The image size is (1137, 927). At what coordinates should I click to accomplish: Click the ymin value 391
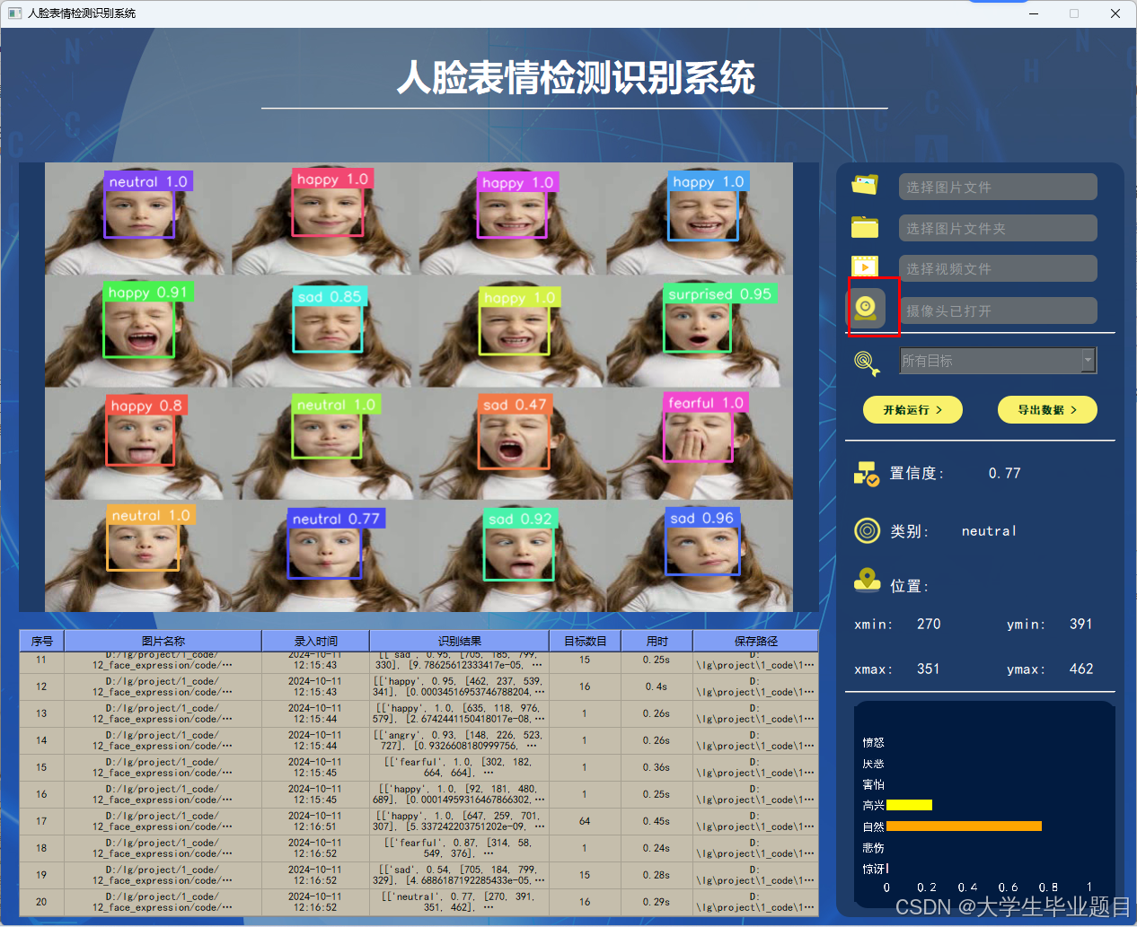point(1081,624)
